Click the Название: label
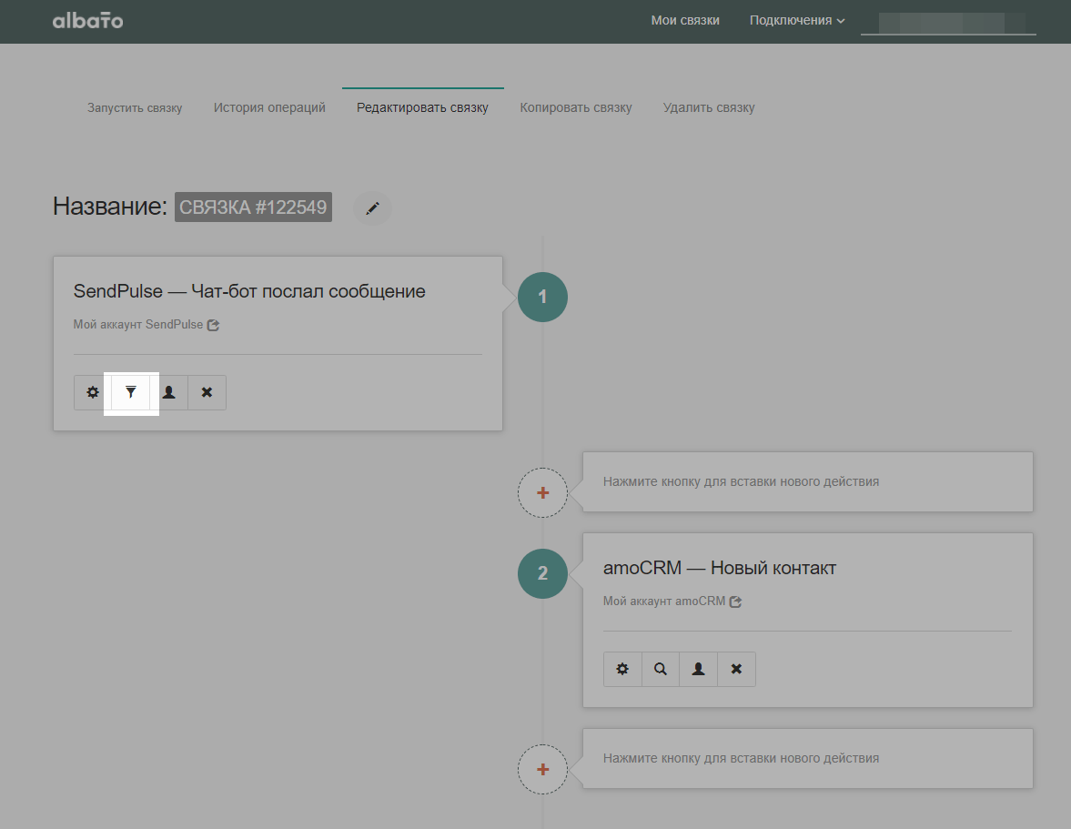 pyautogui.click(x=110, y=207)
